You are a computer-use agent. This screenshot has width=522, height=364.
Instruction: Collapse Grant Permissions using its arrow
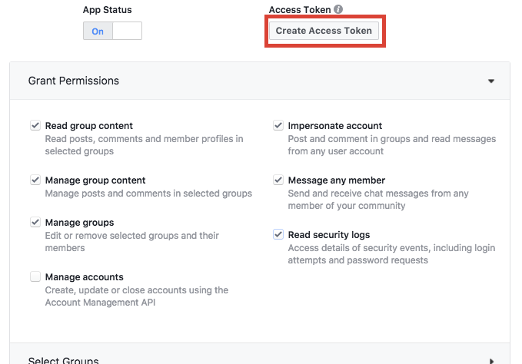click(491, 81)
